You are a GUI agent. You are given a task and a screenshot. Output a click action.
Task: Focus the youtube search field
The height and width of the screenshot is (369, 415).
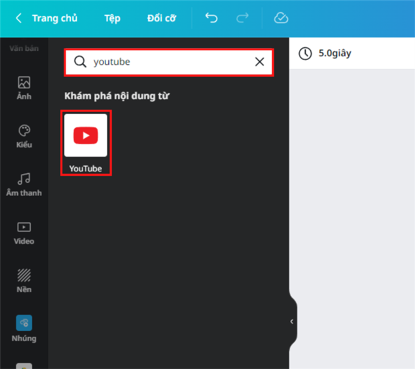click(169, 62)
